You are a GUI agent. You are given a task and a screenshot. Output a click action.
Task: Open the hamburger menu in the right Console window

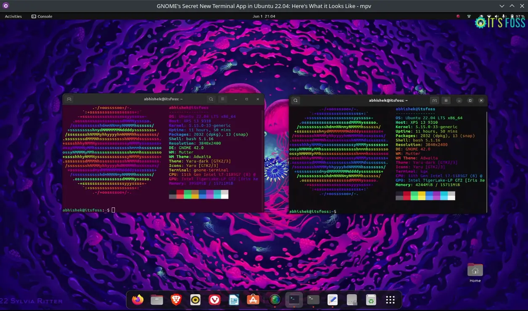(x=446, y=101)
